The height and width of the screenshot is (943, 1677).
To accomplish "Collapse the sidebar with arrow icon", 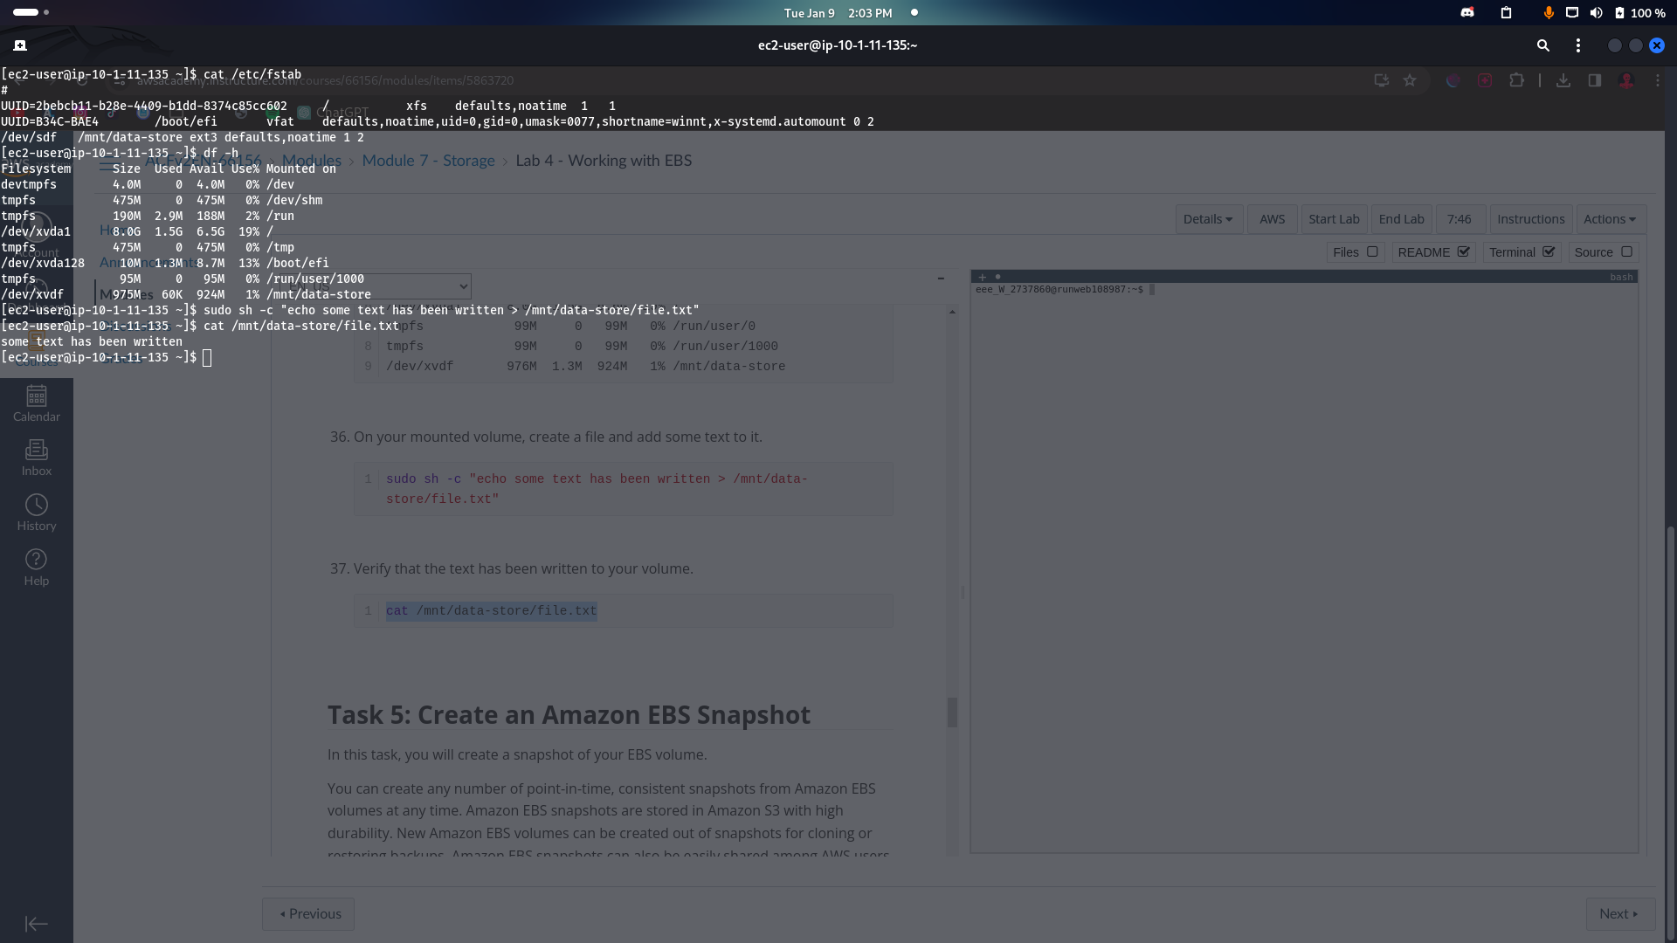I will (x=37, y=924).
